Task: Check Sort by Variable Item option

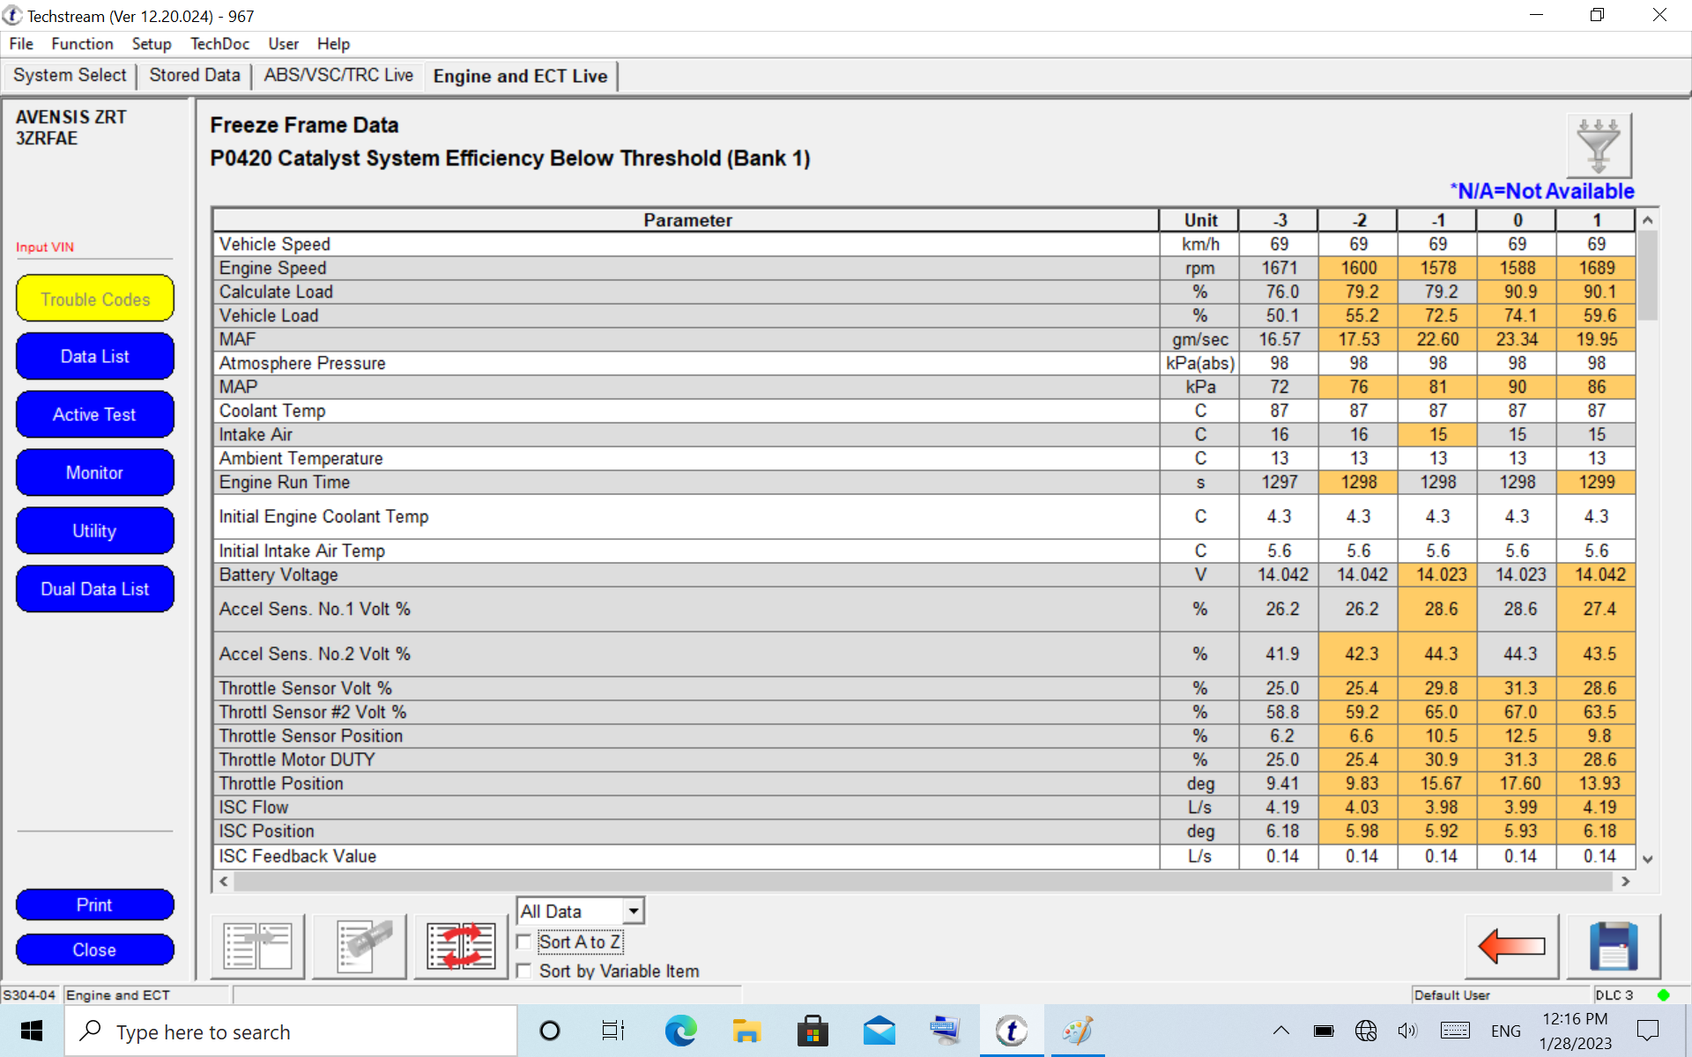Action: pyautogui.click(x=524, y=971)
